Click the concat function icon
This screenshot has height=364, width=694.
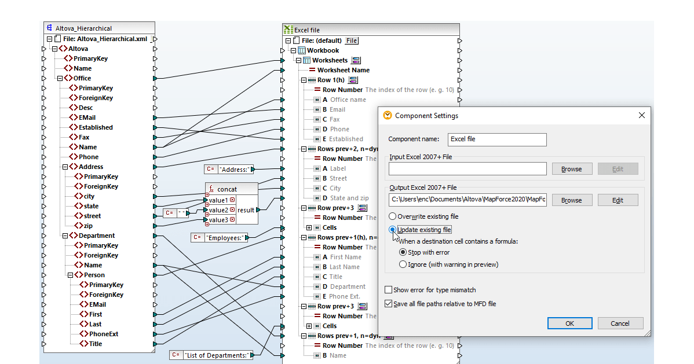[x=211, y=189]
